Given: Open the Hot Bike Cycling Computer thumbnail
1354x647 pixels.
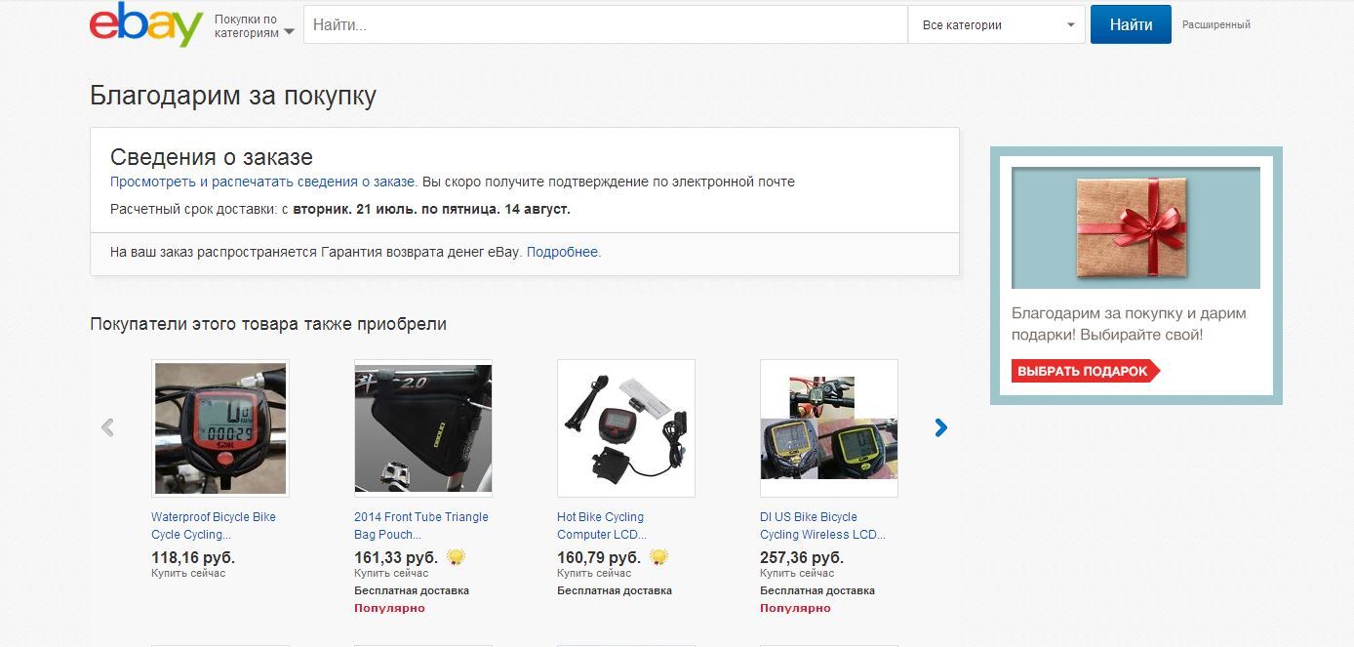Looking at the screenshot, I should click(x=626, y=428).
